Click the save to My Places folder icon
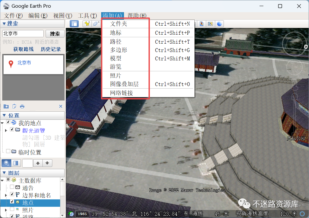The image size is (309, 218). (x=6, y=107)
